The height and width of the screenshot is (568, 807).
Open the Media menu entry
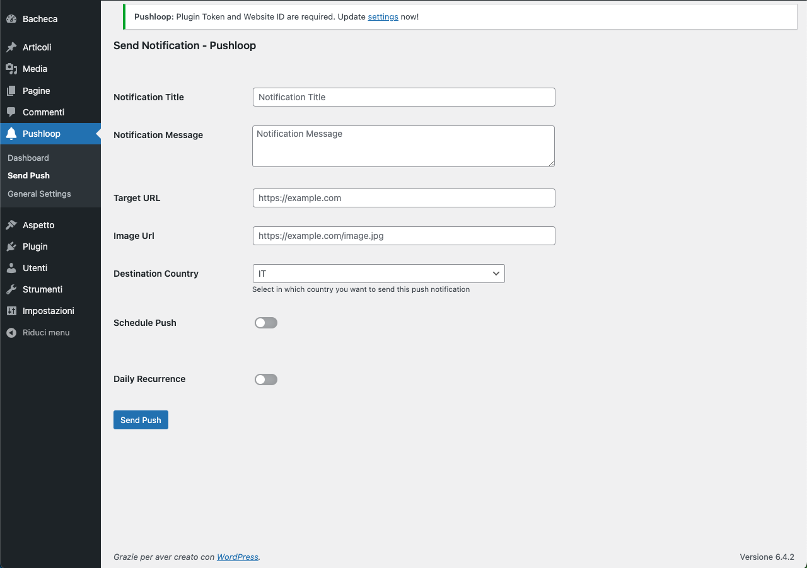(x=50, y=69)
